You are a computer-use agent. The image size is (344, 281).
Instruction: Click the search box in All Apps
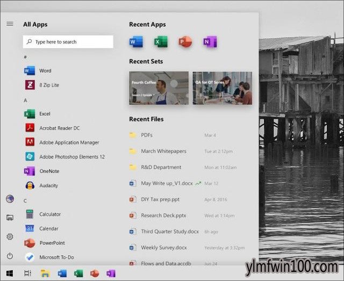[68, 42]
